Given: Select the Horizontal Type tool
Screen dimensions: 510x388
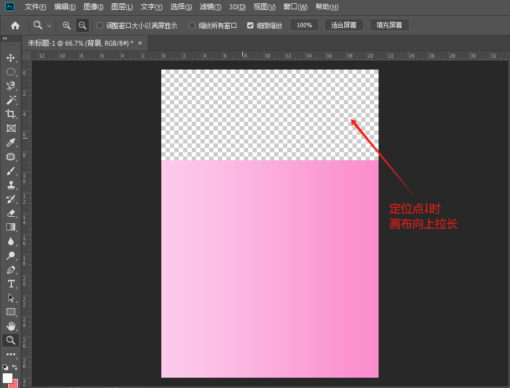Looking at the screenshot, I should (x=11, y=284).
